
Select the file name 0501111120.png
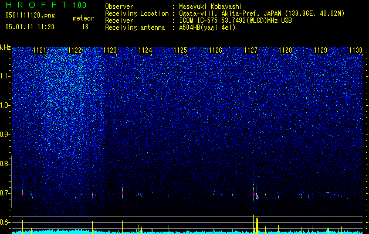click(x=30, y=16)
